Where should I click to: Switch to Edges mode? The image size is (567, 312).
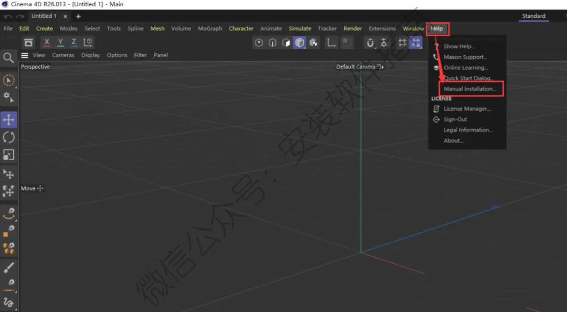pos(272,43)
